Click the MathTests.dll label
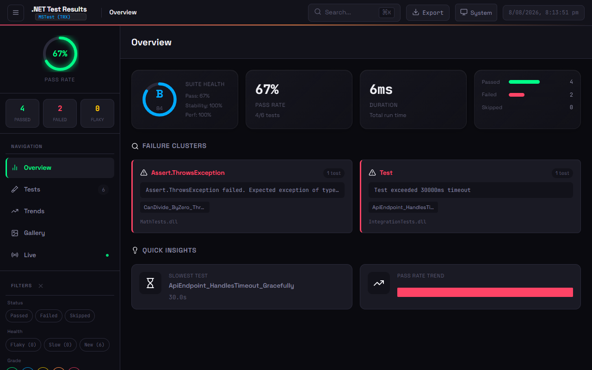 (x=159, y=222)
